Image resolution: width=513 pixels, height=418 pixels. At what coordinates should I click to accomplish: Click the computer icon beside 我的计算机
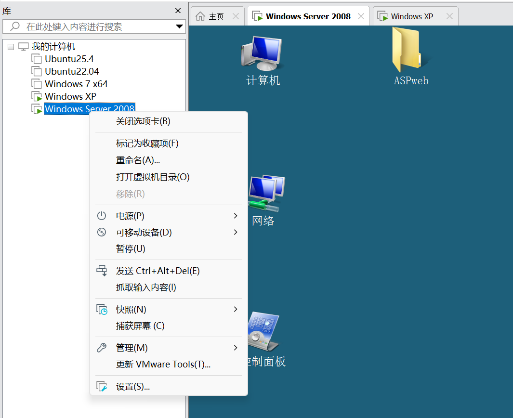point(24,46)
